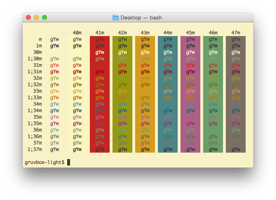Click the "37m" row label
The width and height of the screenshot is (276, 200).
coord(38,143)
